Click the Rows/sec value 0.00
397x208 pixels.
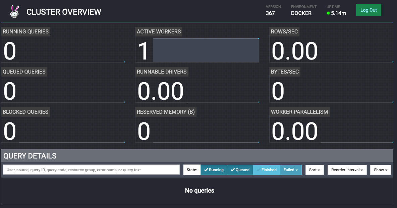(295, 51)
